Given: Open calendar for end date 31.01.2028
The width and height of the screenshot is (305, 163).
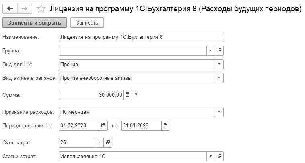Looking at the screenshot, I should coord(165,125).
